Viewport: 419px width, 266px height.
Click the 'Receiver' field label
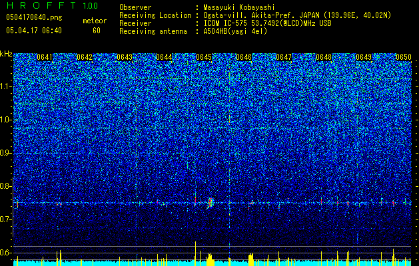tap(135, 23)
